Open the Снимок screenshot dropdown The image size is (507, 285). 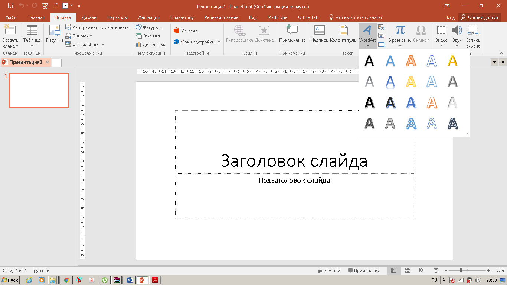(x=79, y=36)
